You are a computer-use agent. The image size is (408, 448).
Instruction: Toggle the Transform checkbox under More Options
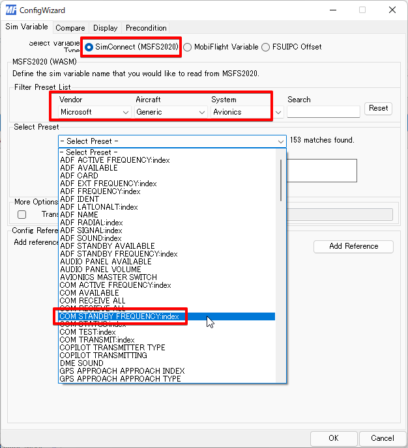[22, 214]
